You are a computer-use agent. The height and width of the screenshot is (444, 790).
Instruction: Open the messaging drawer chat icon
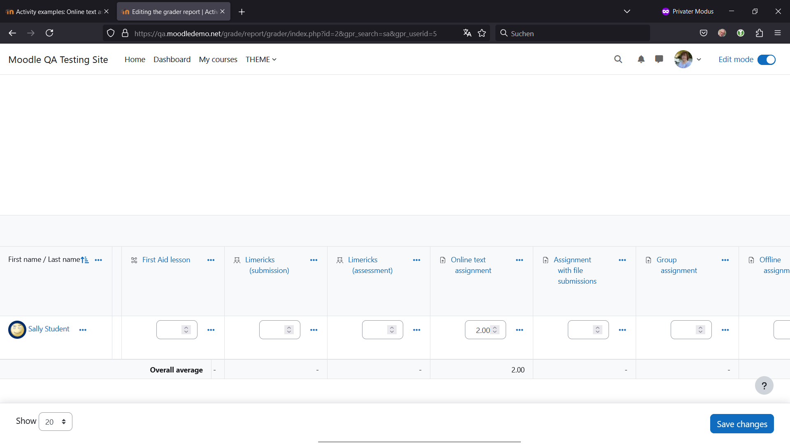click(x=659, y=59)
